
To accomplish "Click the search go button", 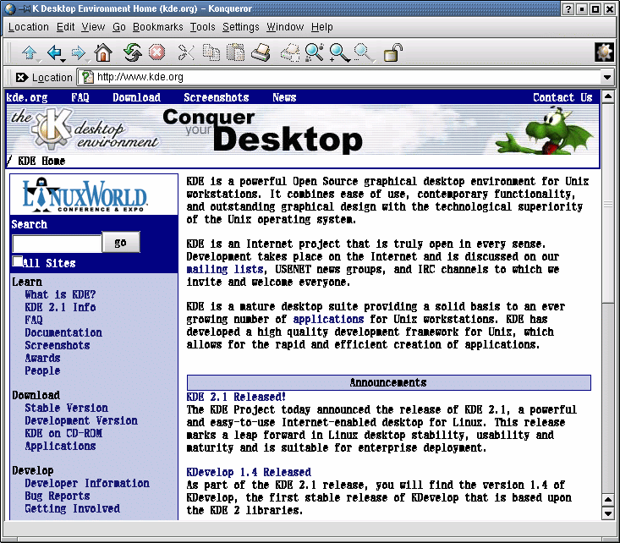I will point(121,243).
